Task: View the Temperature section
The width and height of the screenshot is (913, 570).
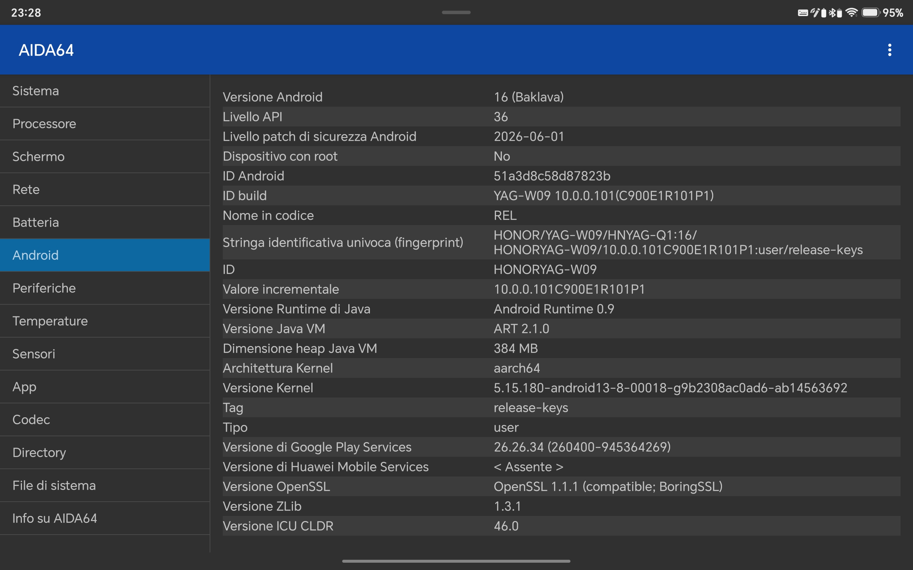Action: tap(105, 321)
